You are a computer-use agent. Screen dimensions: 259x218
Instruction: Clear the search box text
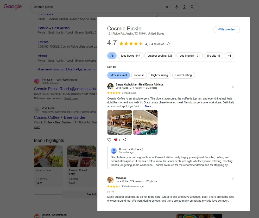pos(167,7)
